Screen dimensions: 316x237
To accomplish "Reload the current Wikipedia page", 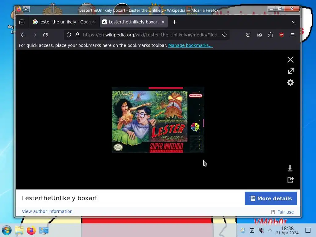I will point(46,35).
